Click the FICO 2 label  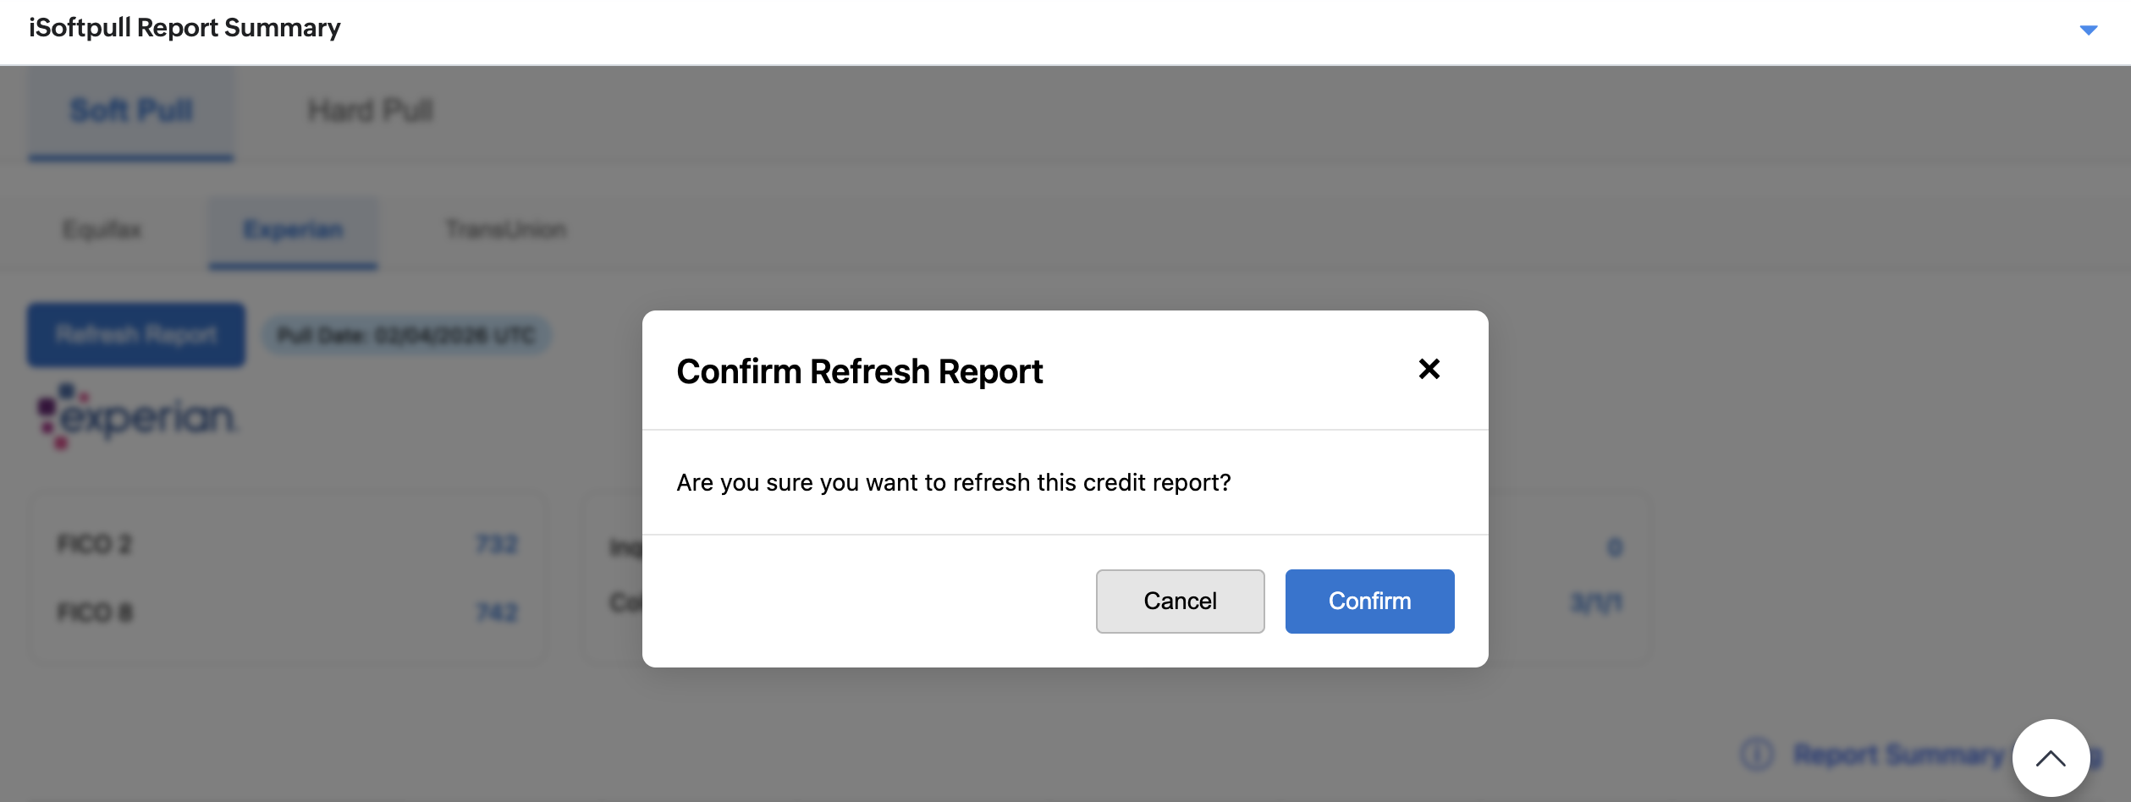pyautogui.click(x=95, y=544)
